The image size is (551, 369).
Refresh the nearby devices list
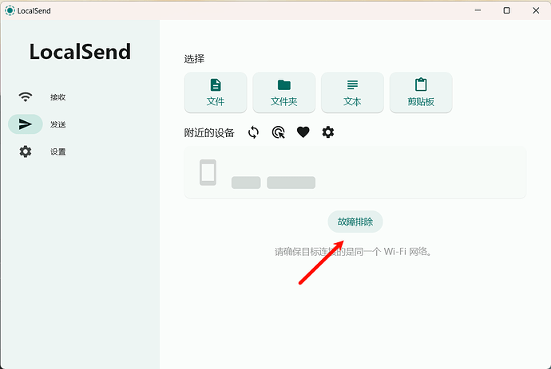point(253,132)
